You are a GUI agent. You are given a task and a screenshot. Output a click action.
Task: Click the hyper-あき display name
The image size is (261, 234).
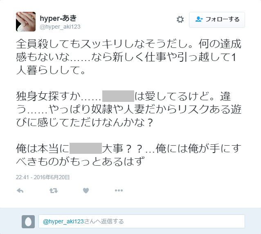[x=58, y=18]
